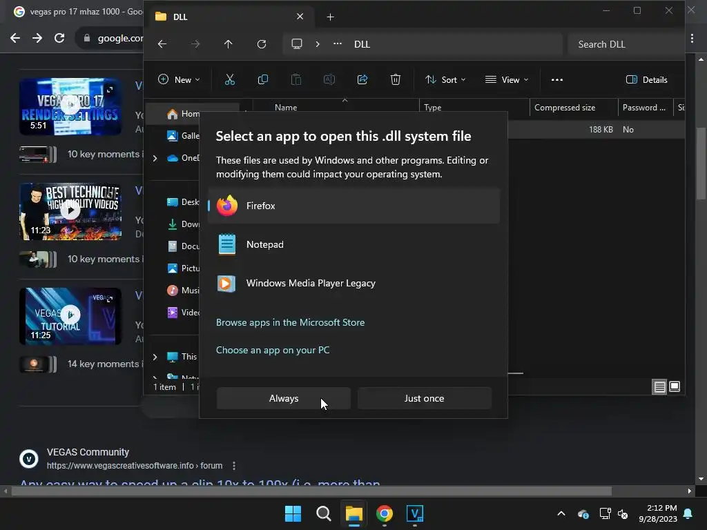Refresh the DLL folder view
Viewport: 707px width, 530px height.
pyautogui.click(x=262, y=44)
